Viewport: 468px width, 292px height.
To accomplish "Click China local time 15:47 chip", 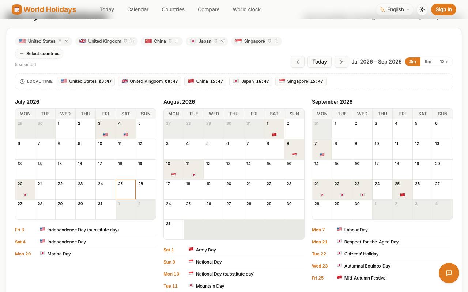I will [x=205, y=81].
